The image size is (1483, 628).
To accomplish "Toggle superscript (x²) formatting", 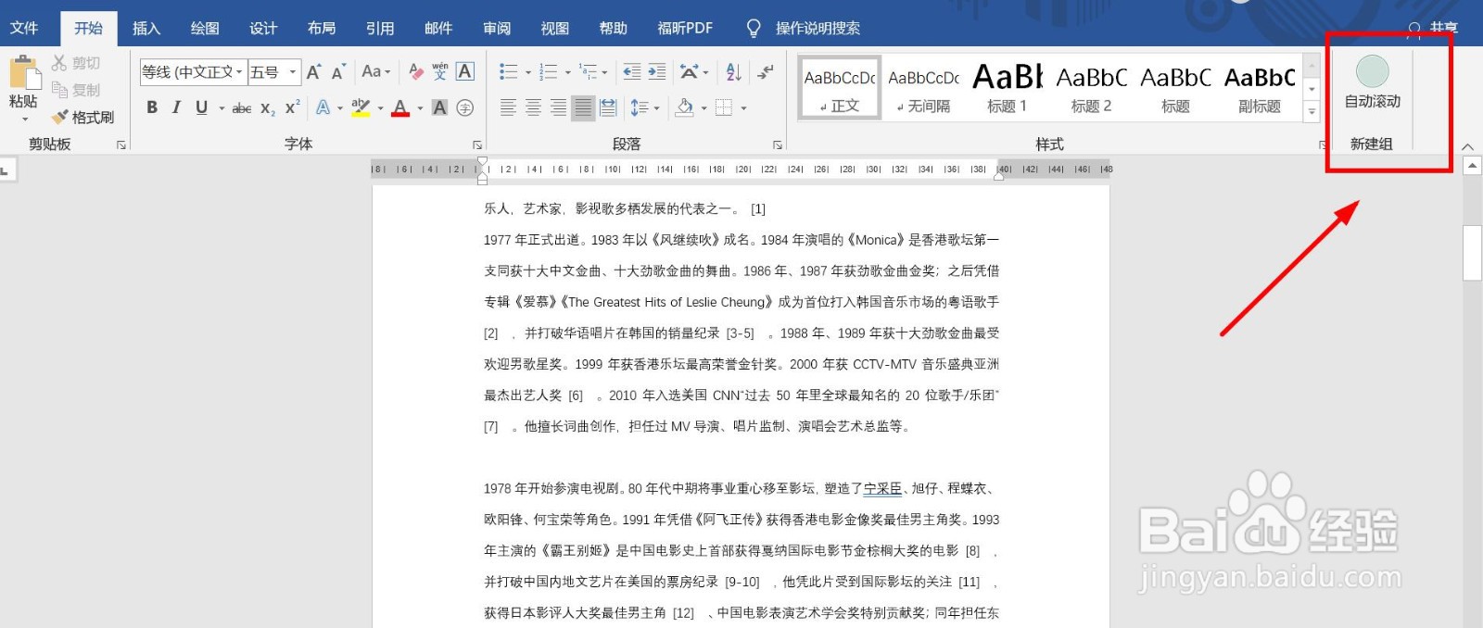I will coord(292,107).
